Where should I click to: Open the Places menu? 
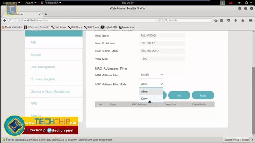click(31, 3)
